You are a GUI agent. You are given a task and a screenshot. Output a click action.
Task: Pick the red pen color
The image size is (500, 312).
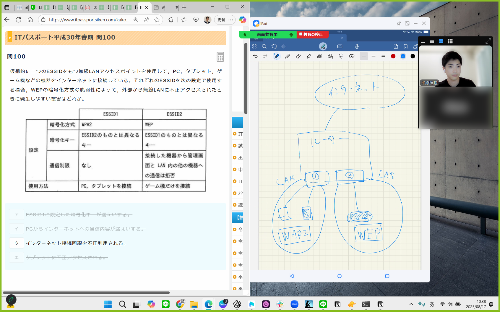pos(393,56)
